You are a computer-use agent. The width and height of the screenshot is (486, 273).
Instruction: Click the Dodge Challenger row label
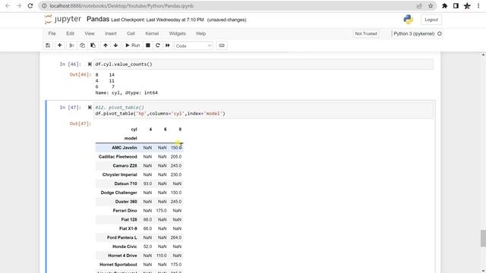click(118, 193)
